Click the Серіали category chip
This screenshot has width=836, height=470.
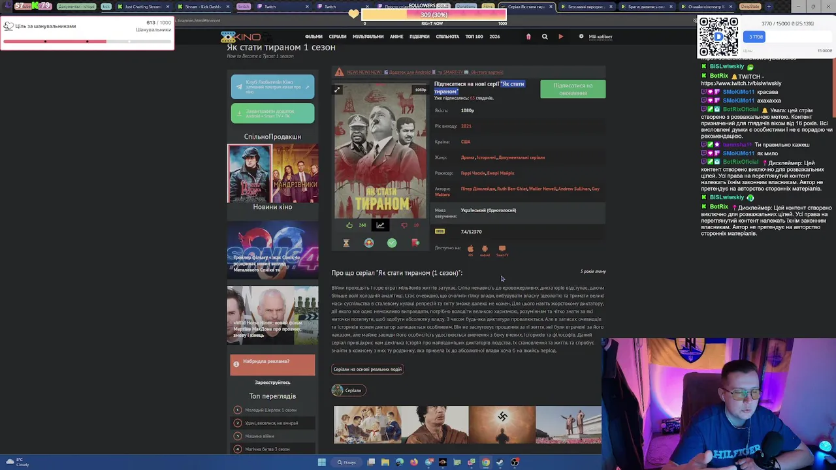pos(348,390)
